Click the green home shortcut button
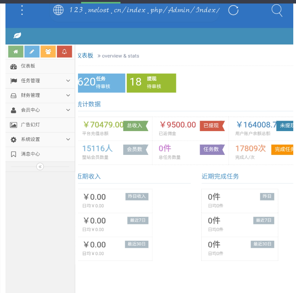Image resolution: width=296 pixels, height=293 pixels. click(16, 51)
